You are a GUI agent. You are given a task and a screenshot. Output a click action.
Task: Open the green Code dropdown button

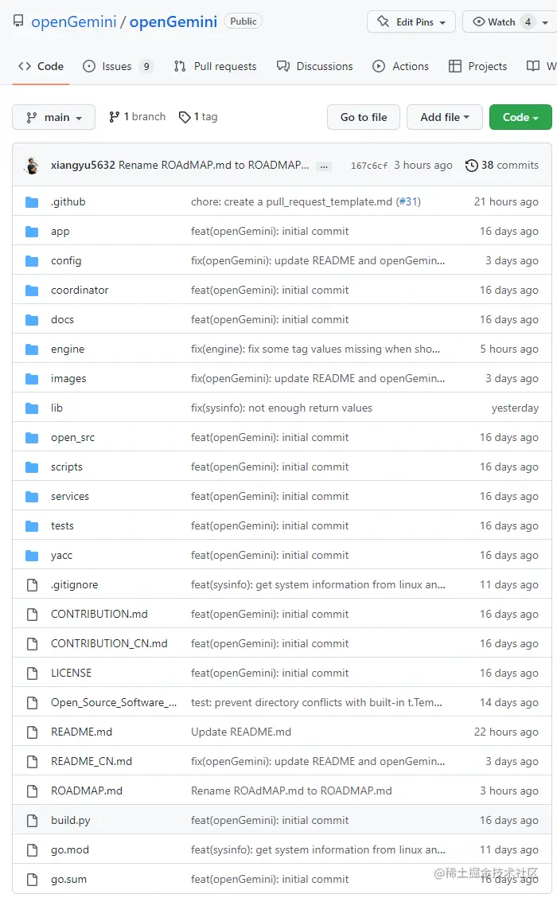click(x=520, y=117)
